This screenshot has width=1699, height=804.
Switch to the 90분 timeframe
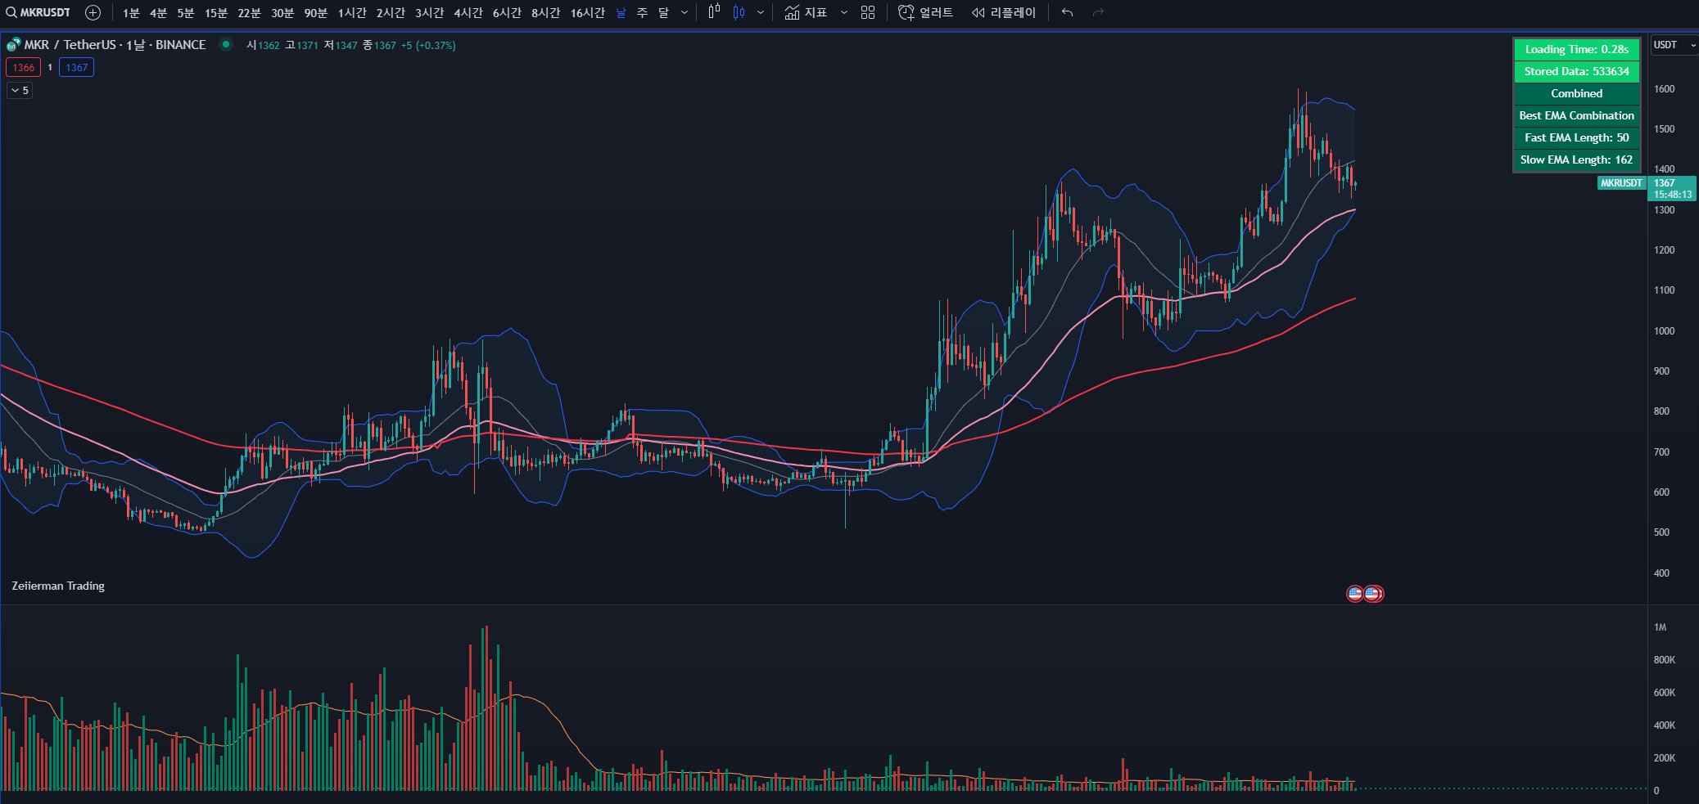pyautogui.click(x=315, y=12)
